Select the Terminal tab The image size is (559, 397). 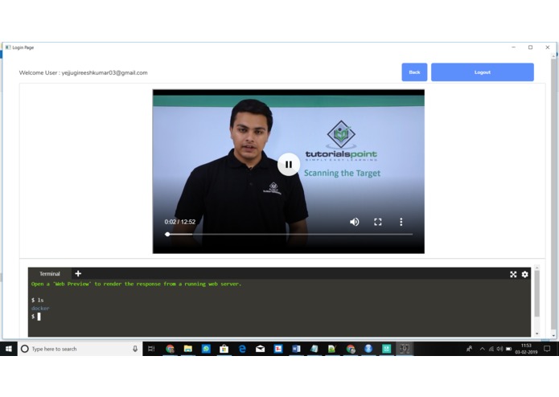click(50, 273)
